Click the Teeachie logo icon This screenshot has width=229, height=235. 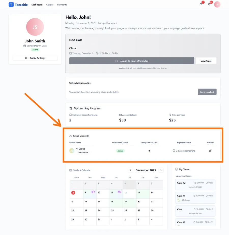coord(11,5)
